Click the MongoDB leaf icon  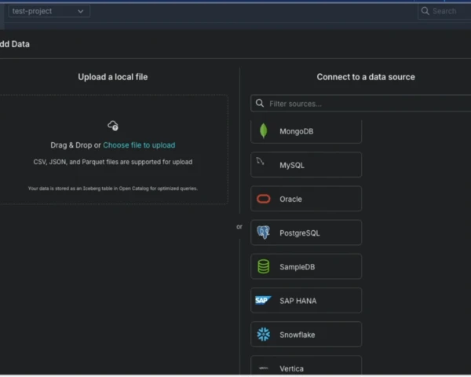point(264,131)
